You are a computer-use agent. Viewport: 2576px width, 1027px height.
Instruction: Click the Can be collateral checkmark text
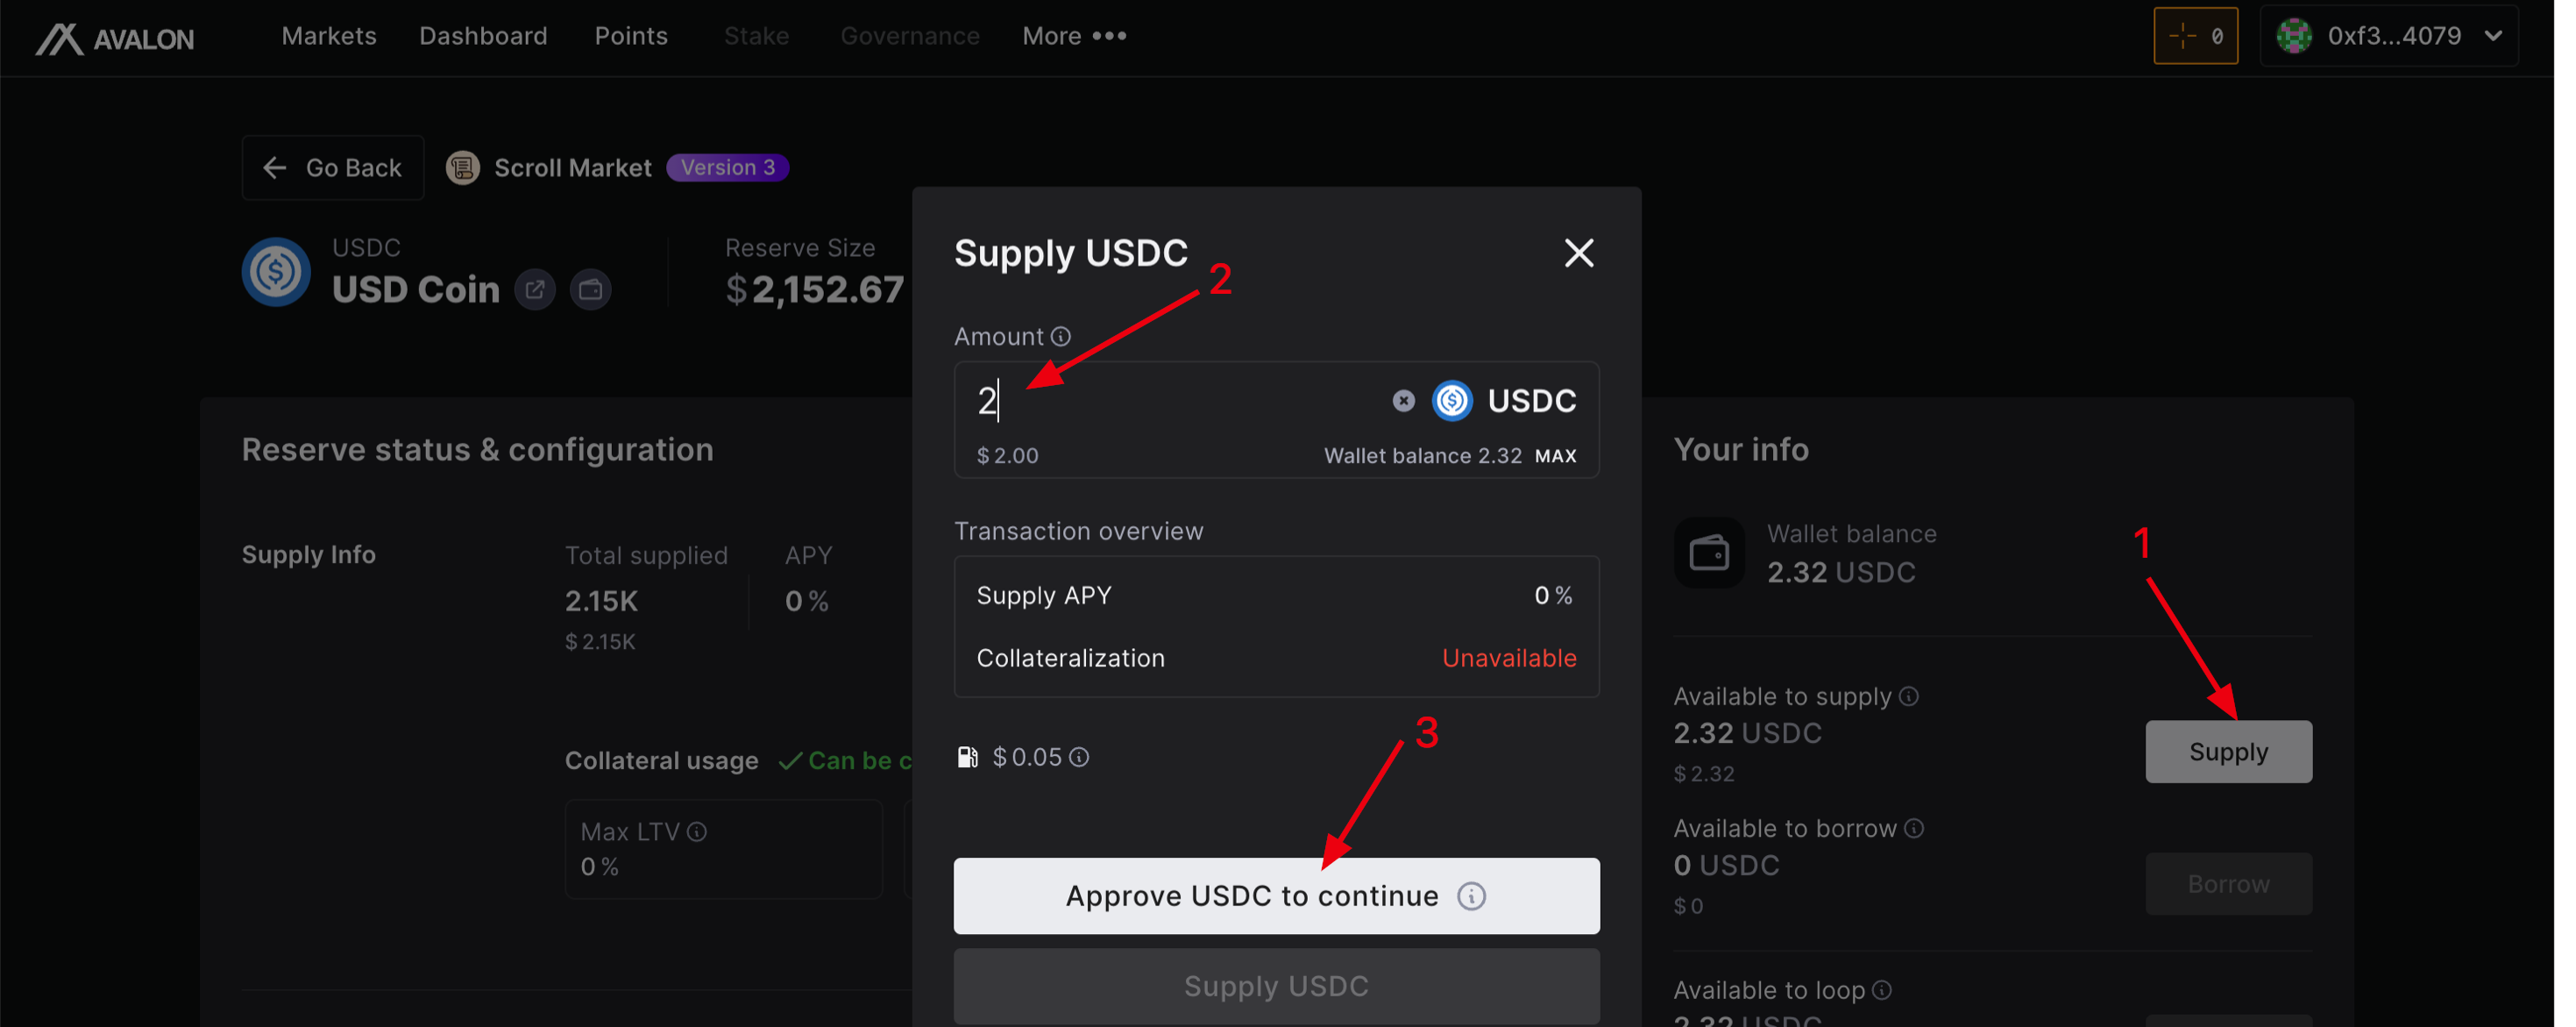(846, 760)
